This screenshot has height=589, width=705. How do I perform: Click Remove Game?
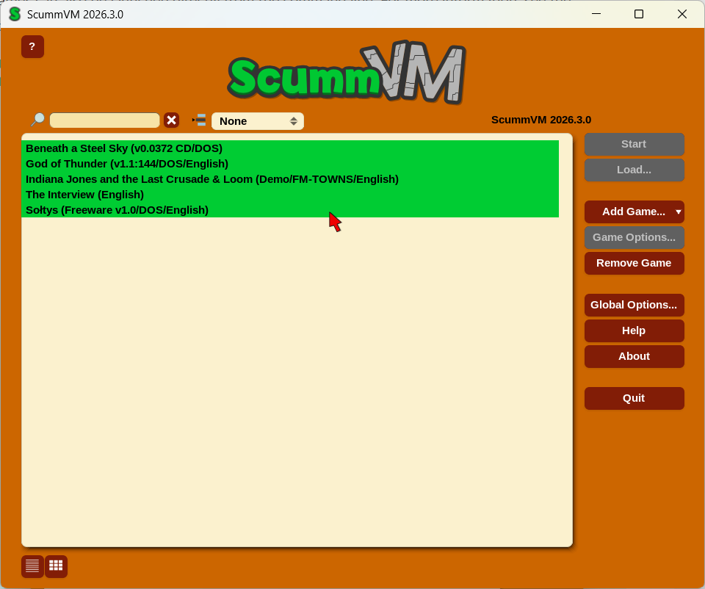634,263
